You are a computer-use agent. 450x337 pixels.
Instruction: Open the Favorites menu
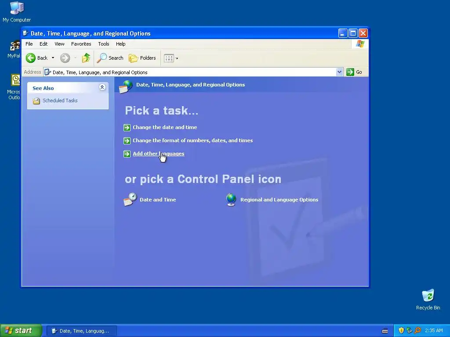click(81, 44)
